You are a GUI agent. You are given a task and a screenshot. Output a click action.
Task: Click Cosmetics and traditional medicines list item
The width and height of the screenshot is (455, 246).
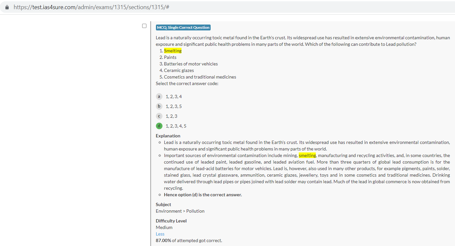click(200, 77)
